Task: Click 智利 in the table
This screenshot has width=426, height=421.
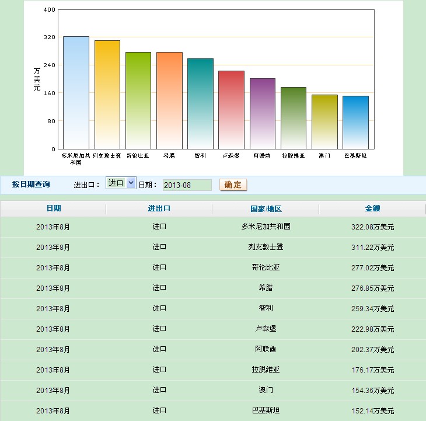Action: pos(266,308)
